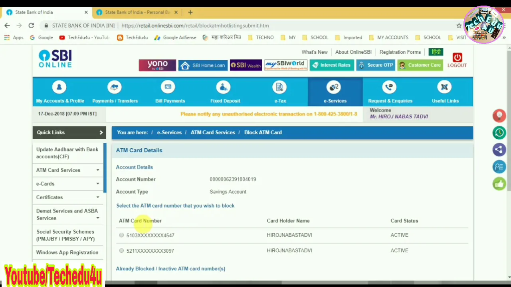Open My Accounts & Profile menu icon
This screenshot has width=511, height=287.
coord(59,87)
